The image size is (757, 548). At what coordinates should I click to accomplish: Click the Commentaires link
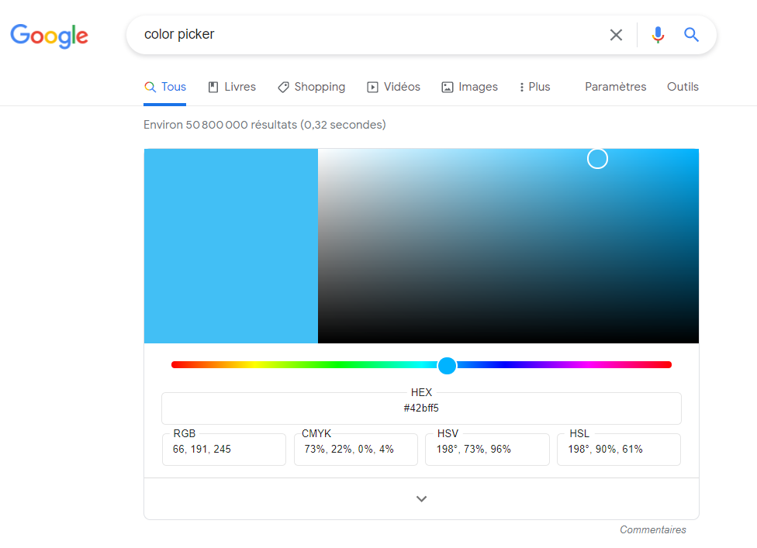pyautogui.click(x=652, y=529)
